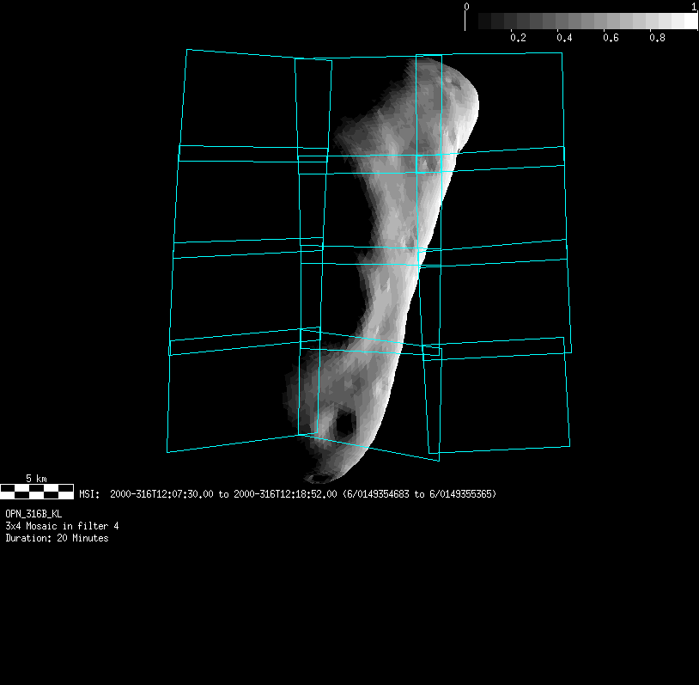Click the 0.8 tick label below the colorbar
This screenshot has width=699, height=685.
coord(657,38)
